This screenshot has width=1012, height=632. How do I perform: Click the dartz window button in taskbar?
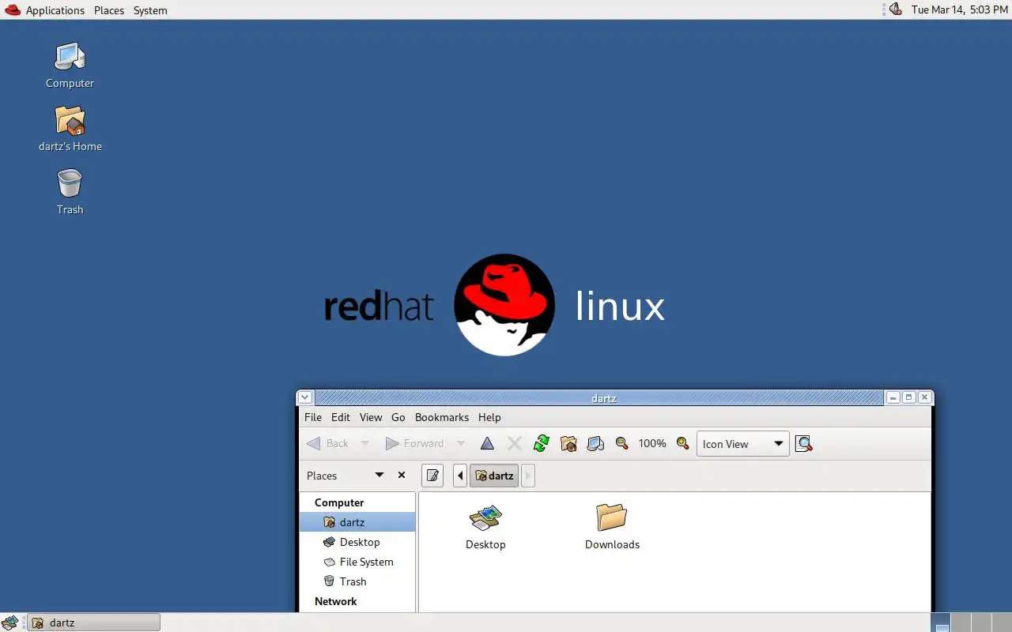(93, 623)
